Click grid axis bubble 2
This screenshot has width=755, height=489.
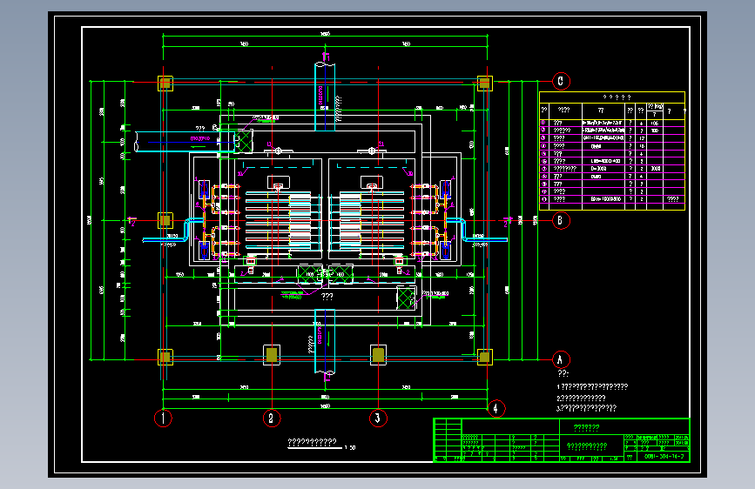(272, 418)
